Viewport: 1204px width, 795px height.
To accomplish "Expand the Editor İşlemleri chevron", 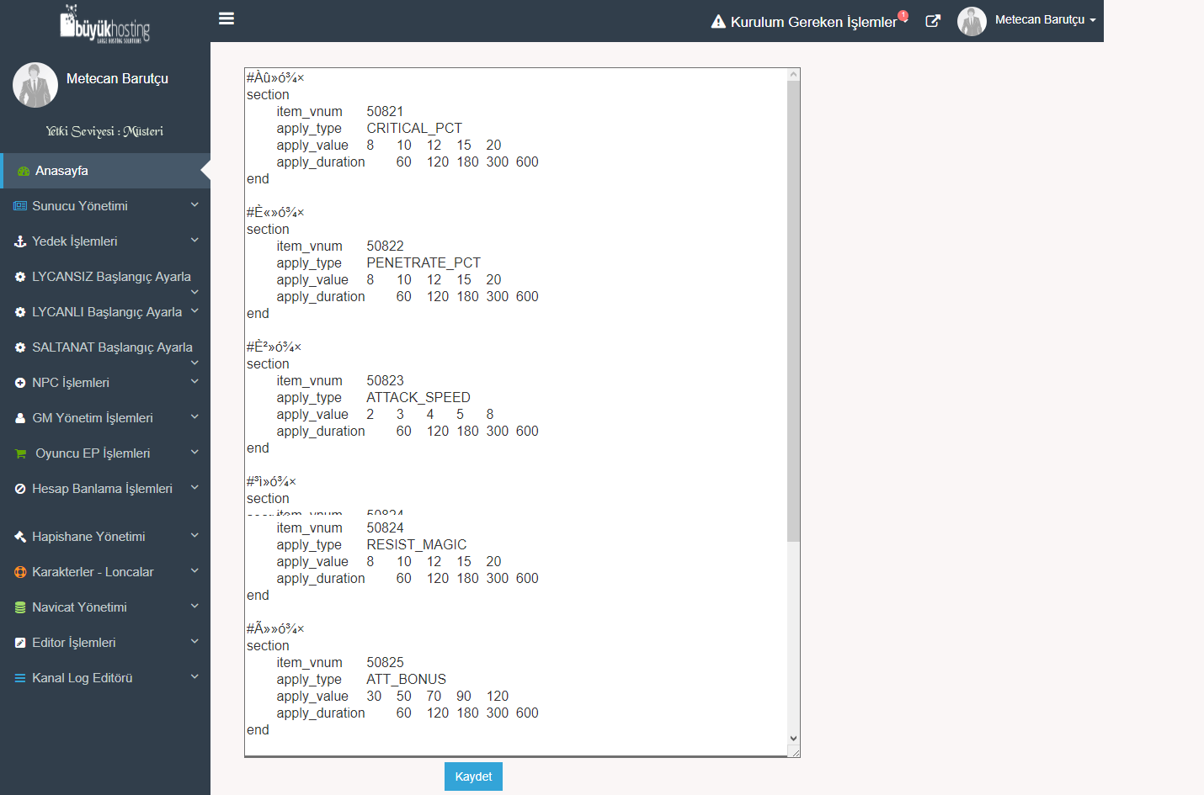I will (194, 641).
